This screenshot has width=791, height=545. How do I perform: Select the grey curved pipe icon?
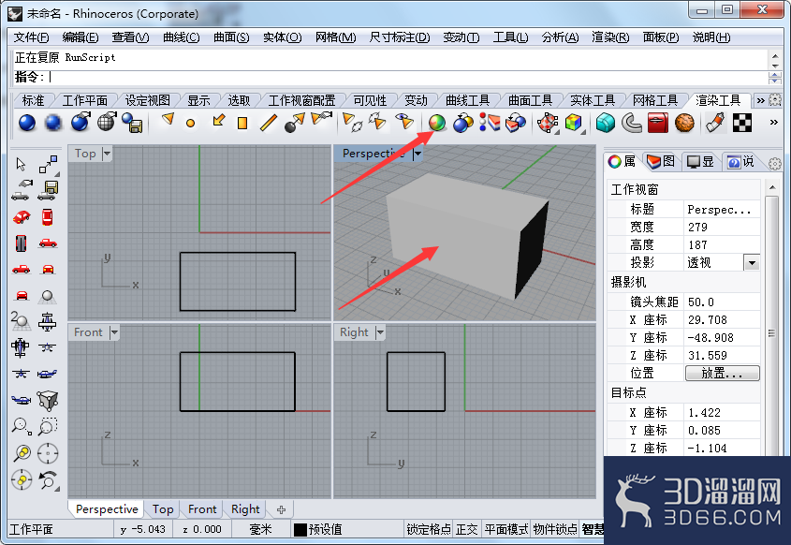pos(631,123)
